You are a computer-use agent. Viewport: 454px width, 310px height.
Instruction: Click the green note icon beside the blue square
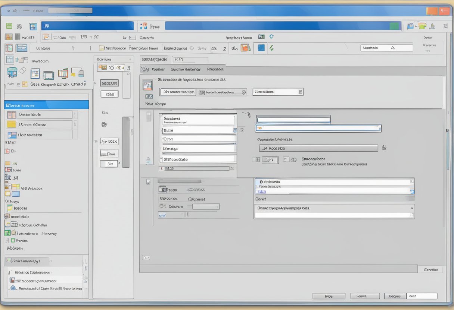(271, 48)
